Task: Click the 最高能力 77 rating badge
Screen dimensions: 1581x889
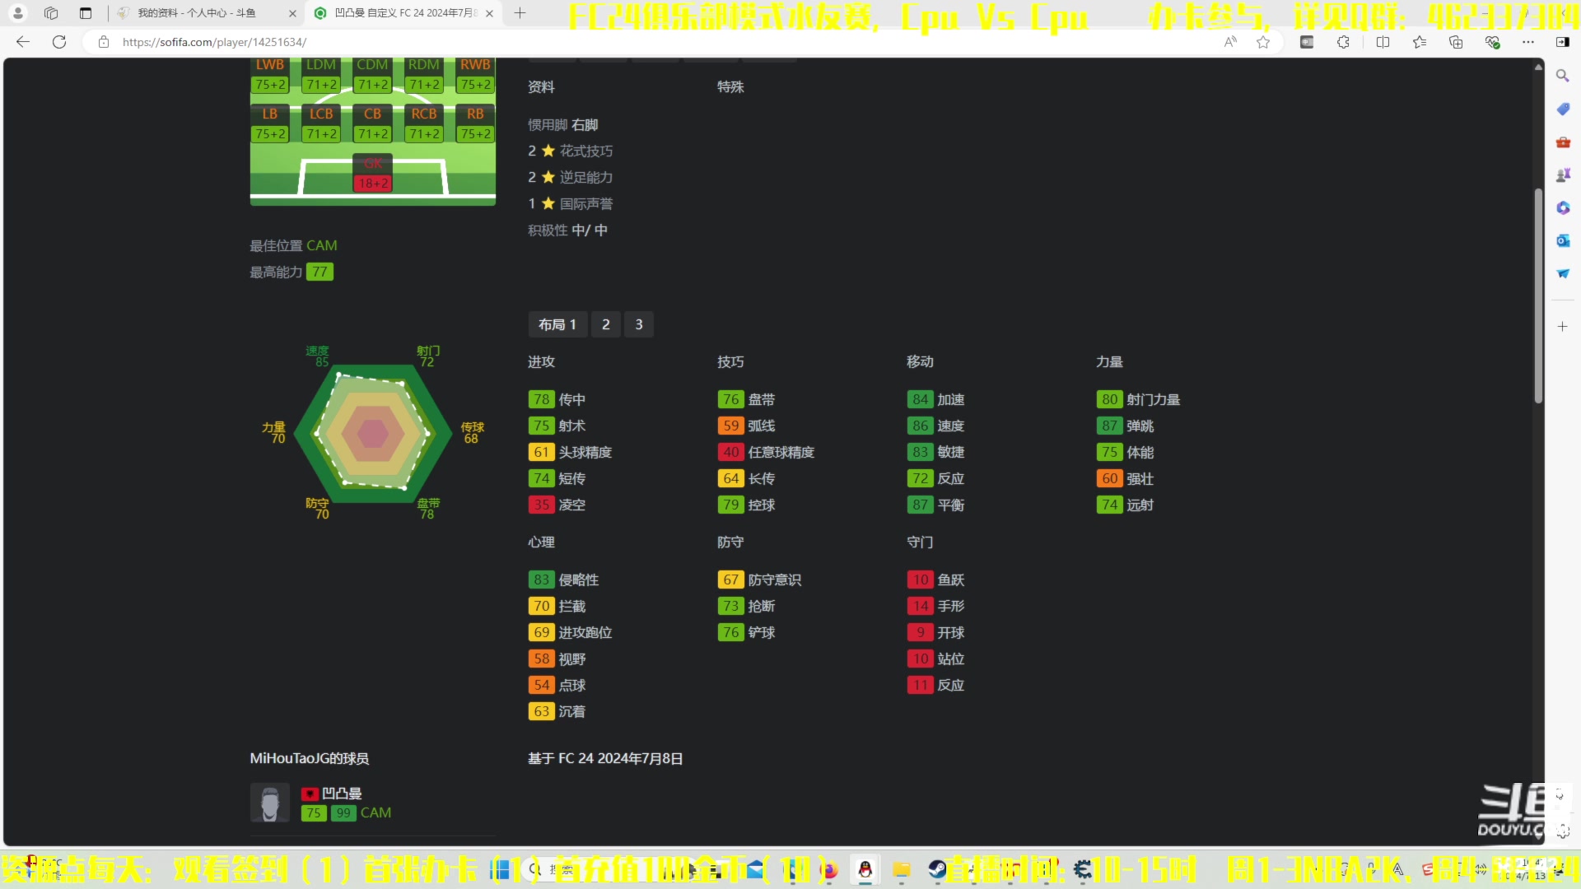Action: (x=320, y=272)
